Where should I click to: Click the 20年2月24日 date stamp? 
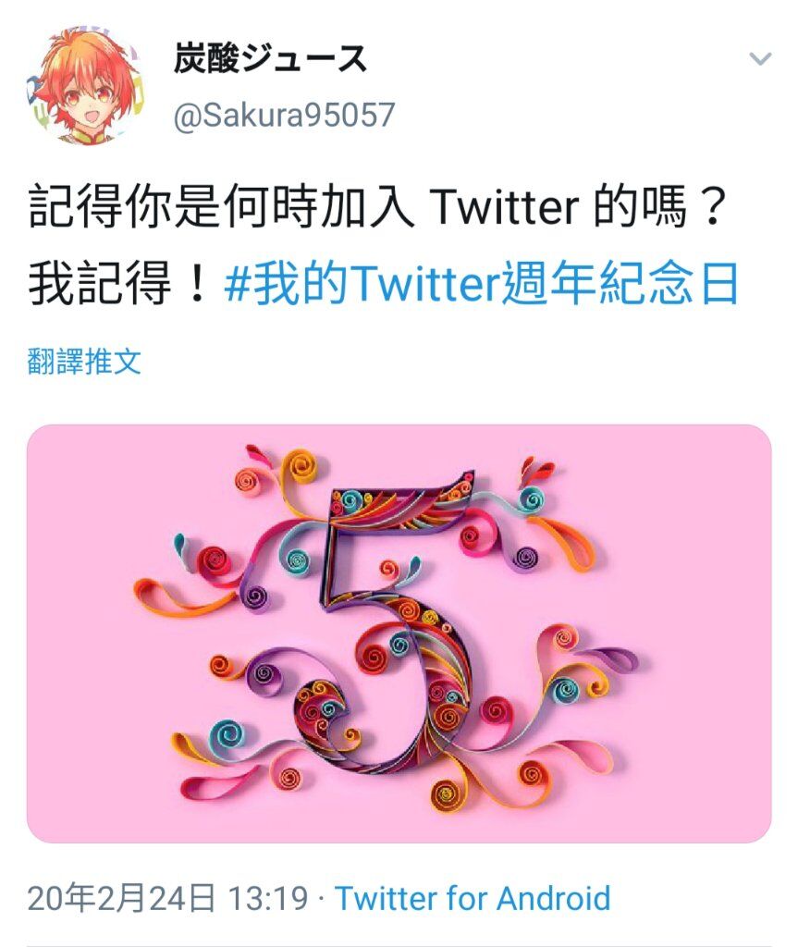[x=121, y=898]
